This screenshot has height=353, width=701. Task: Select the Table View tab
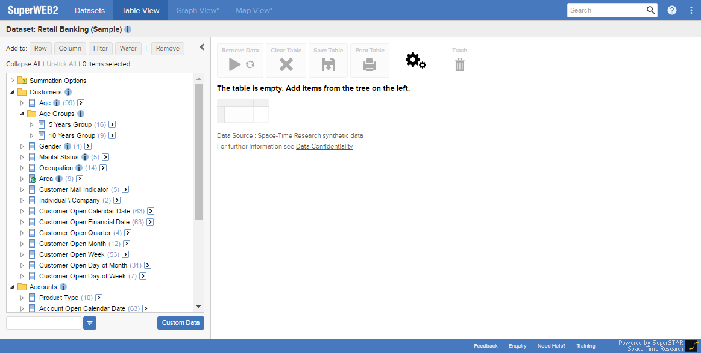[x=140, y=10]
